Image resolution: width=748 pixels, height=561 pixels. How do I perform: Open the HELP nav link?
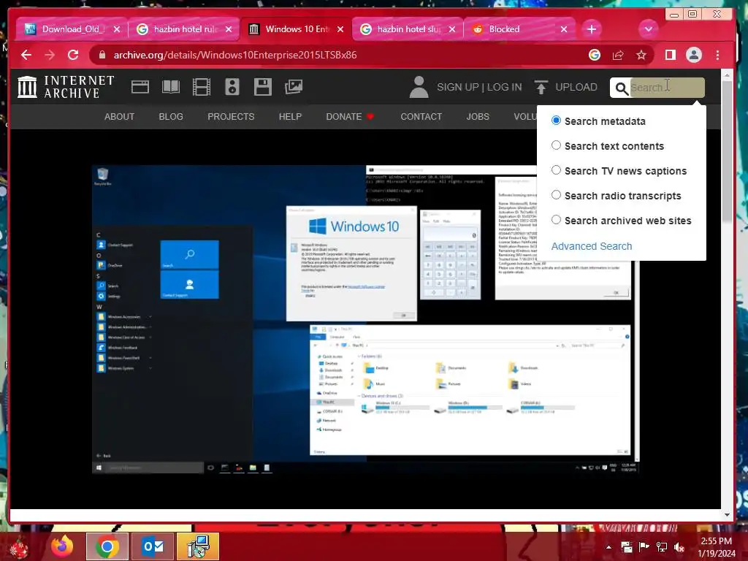pyautogui.click(x=290, y=116)
